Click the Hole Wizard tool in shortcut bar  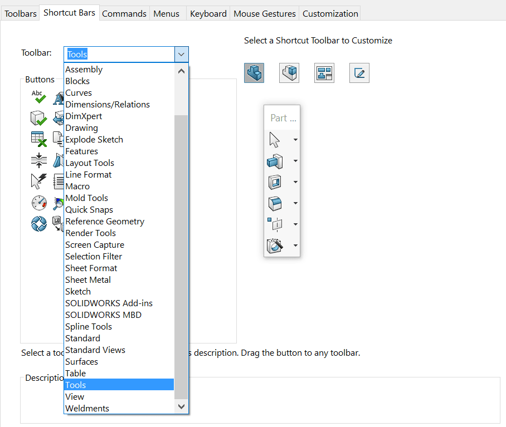(275, 246)
